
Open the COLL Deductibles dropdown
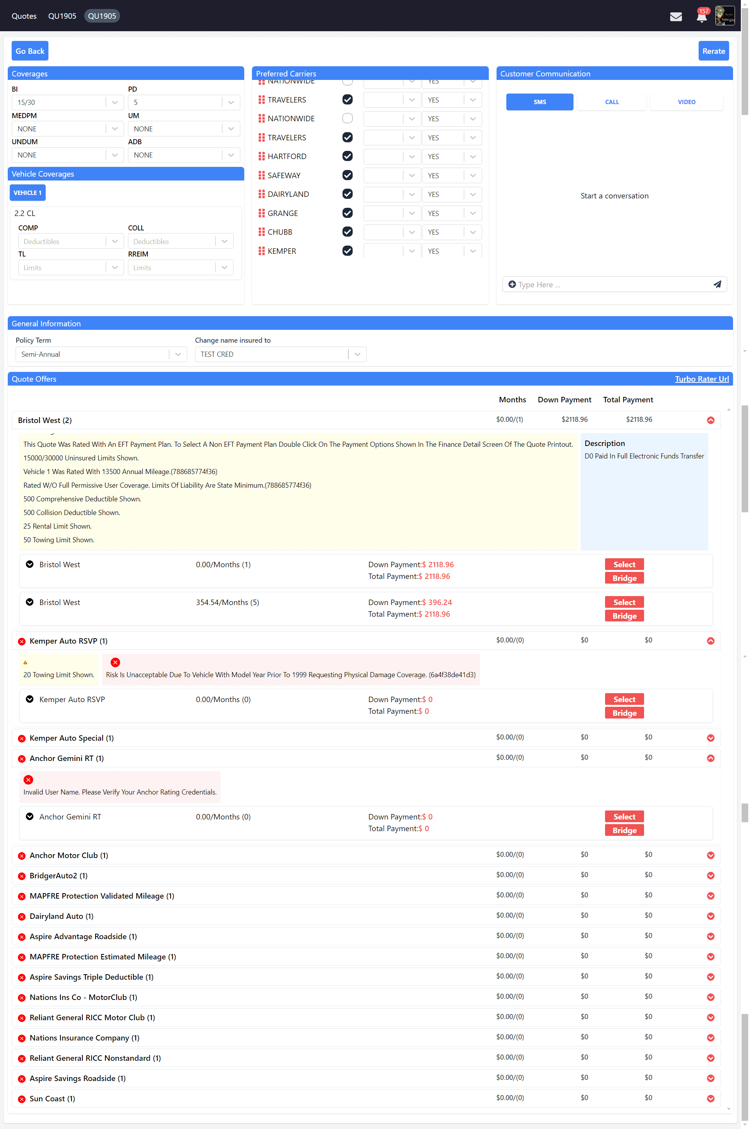coord(181,242)
